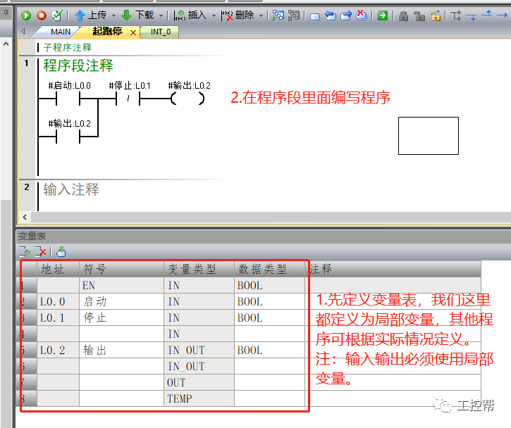
Task: Click the 变量类型 column header
Action: coord(199,269)
